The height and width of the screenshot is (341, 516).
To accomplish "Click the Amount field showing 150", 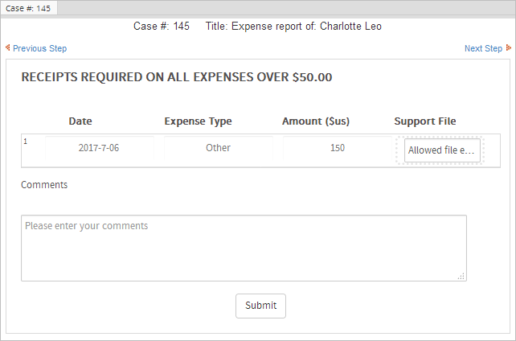I will pos(338,148).
